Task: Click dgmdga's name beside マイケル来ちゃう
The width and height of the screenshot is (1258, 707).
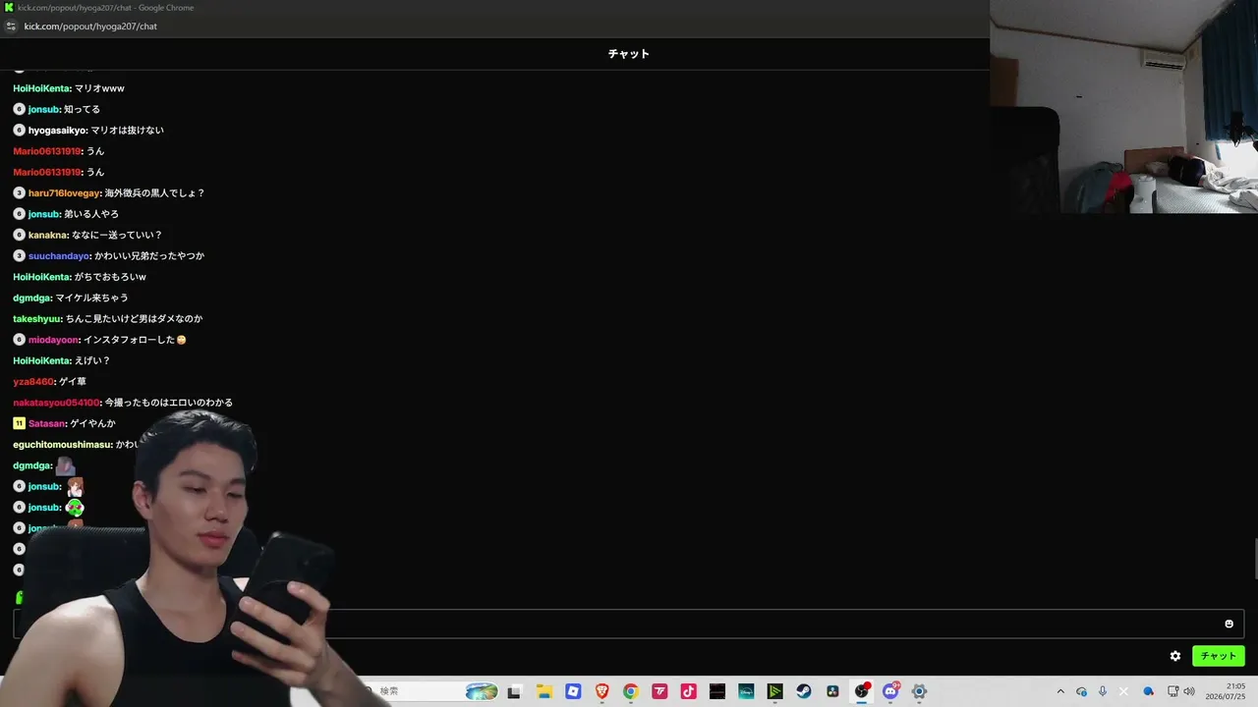Action: 31,299
